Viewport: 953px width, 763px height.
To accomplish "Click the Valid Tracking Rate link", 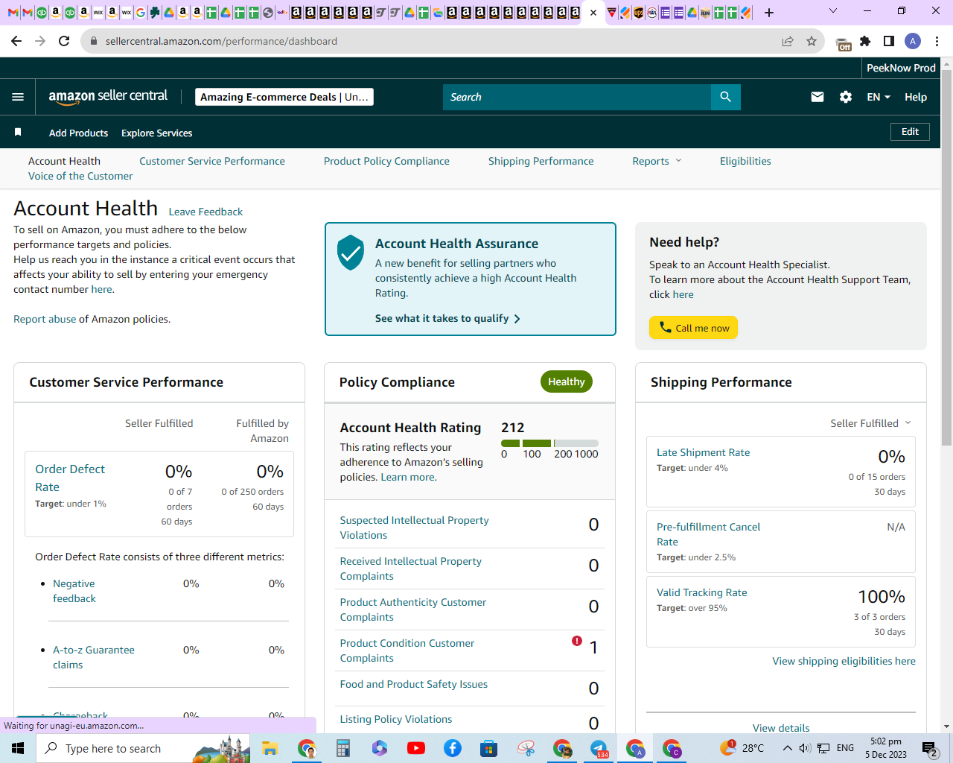I will 701,592.
